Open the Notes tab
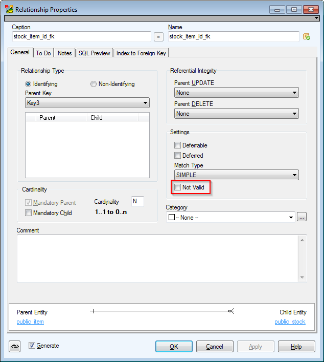 click(65, 53)
